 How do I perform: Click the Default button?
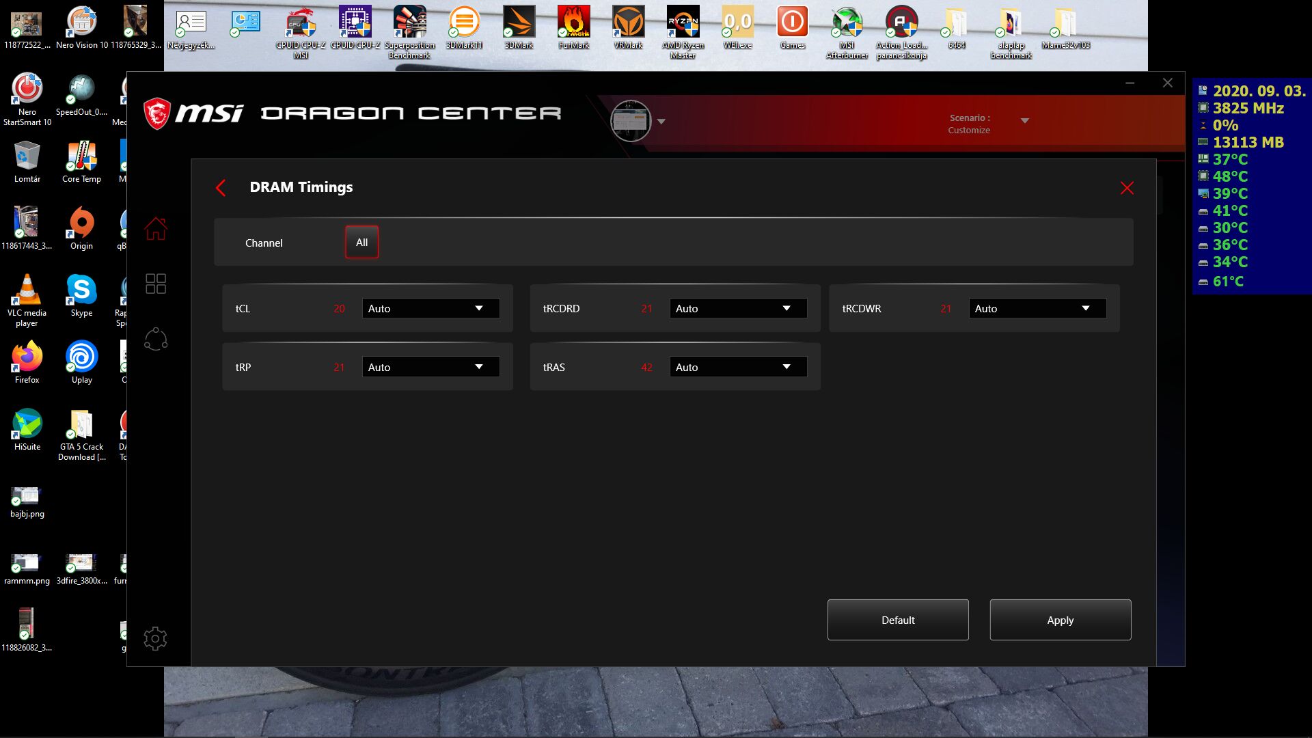pos(898,620)
